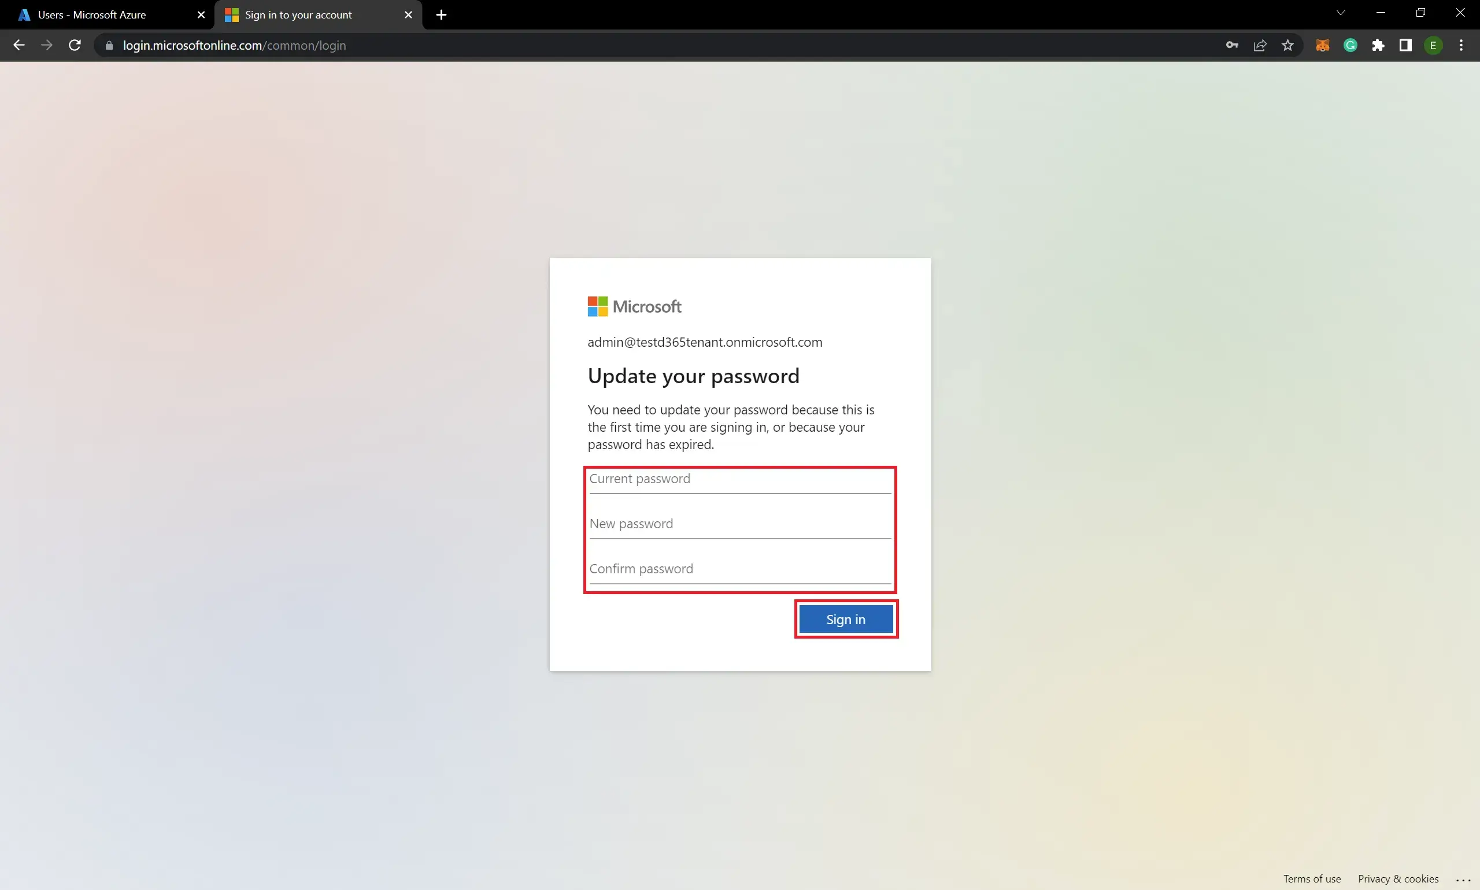
Task: Click the blue Sign in button
Action: [846, 620]
